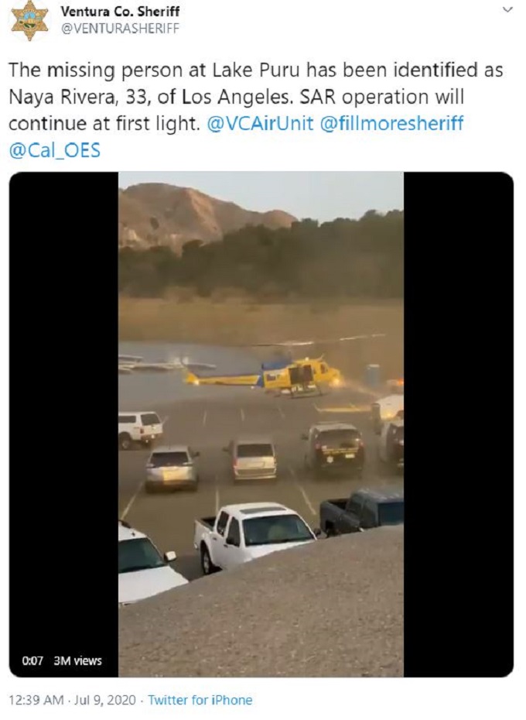This screenshot has width=526, height=720.
Task: Click the Jul 9, 2020 date
Action: pos(104,700)
